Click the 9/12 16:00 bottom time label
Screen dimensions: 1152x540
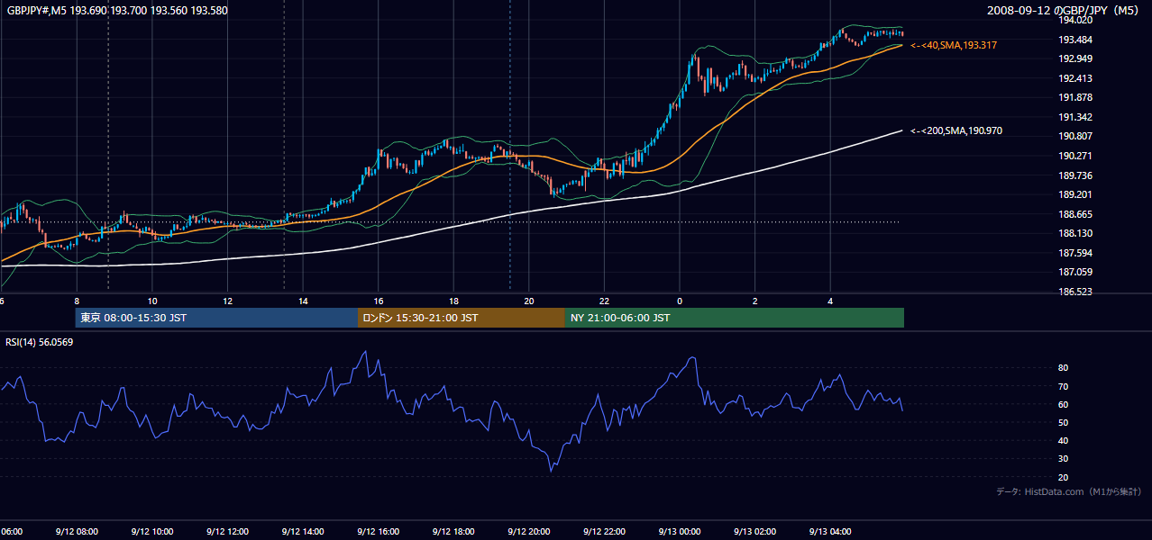pyautogui.click(x=379, y=531)
